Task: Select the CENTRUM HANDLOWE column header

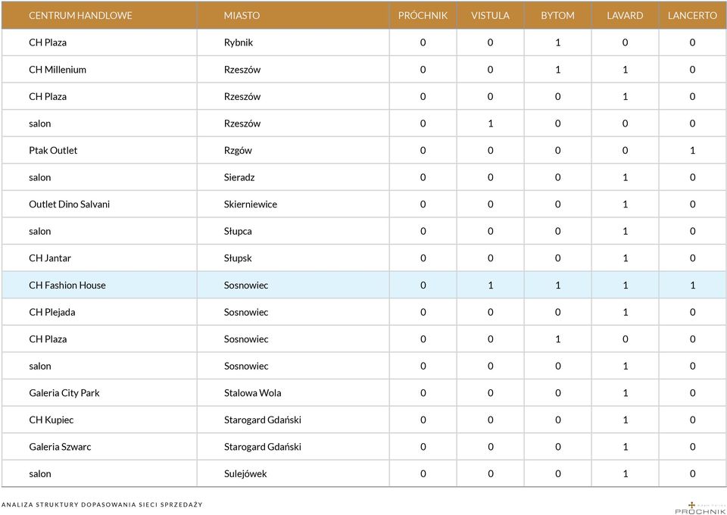Action: point(80,15)
